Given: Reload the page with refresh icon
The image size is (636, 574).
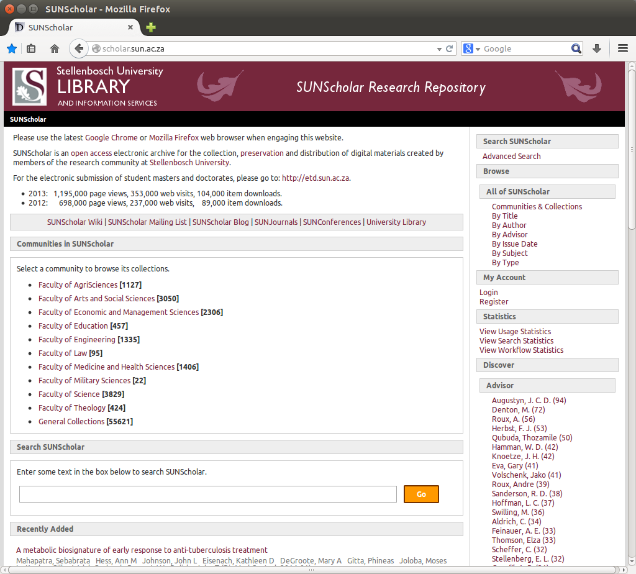Looking at the screenshot, I should (x=450, y=48).
